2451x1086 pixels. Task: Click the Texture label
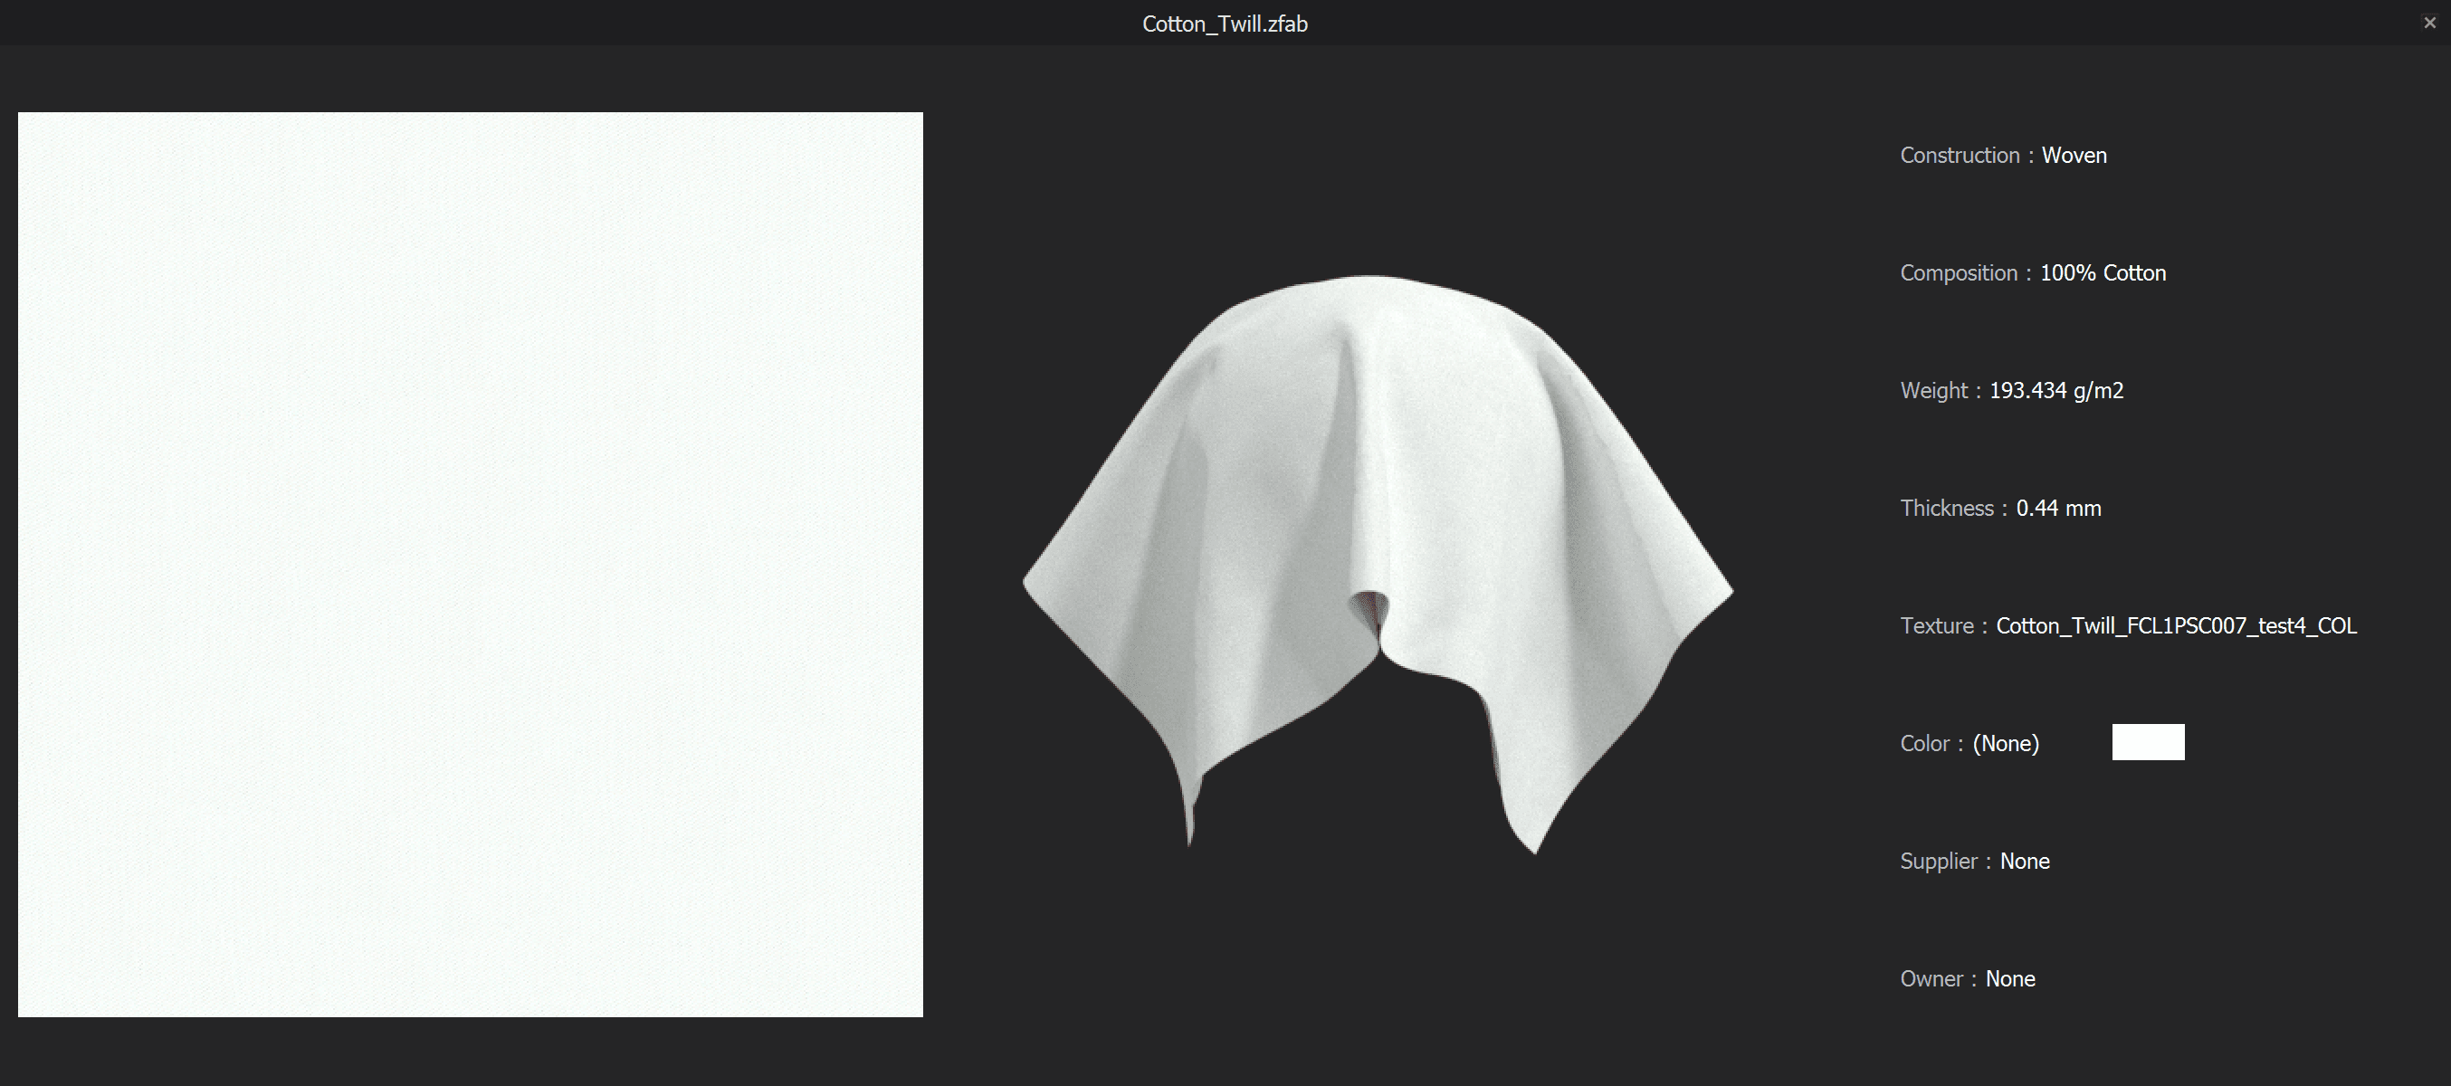[x=1937, y=625]
